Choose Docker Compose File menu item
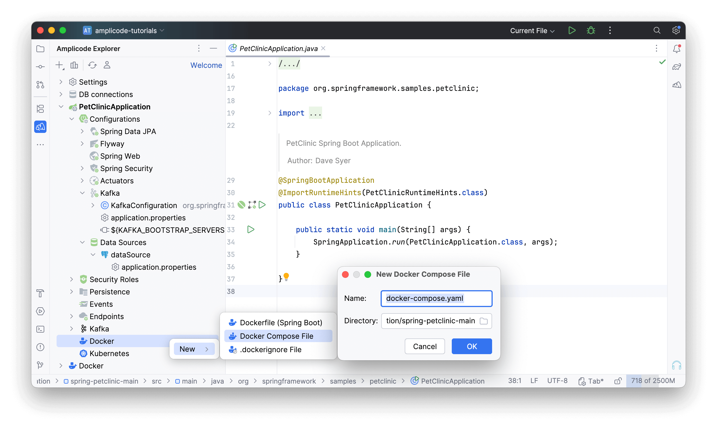 pos(278,336)
